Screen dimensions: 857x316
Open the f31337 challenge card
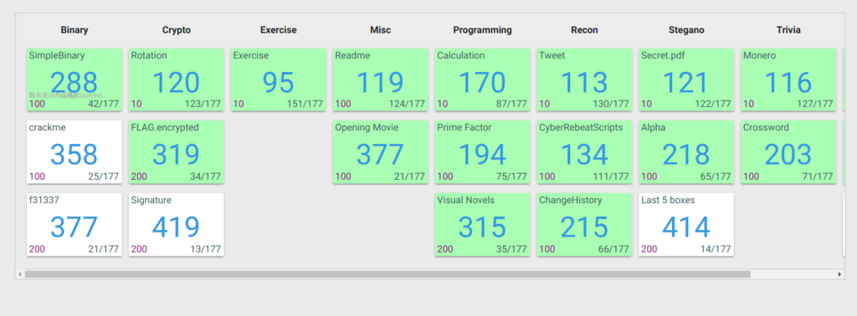[74, 224]
